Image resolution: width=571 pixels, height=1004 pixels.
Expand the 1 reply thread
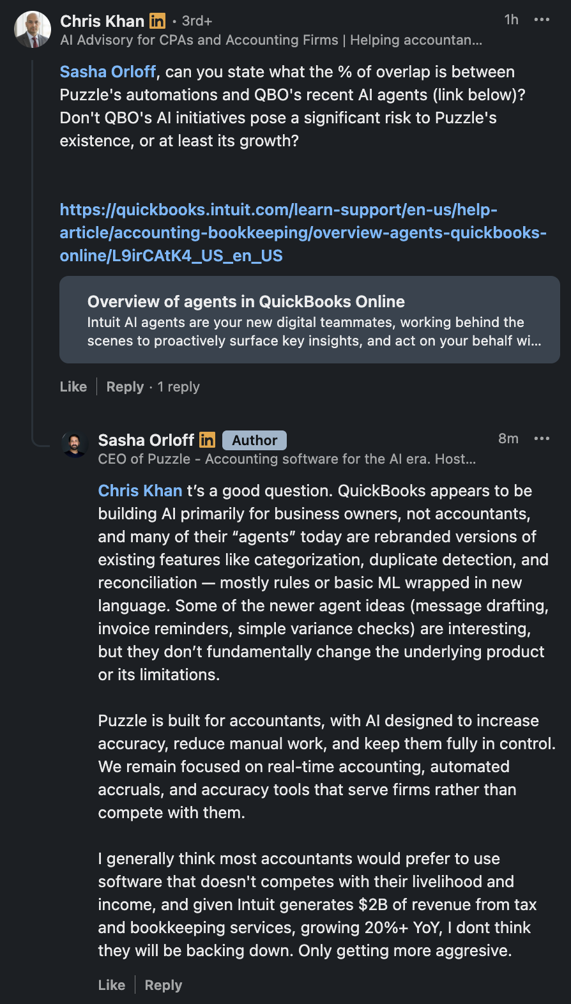(x=179, y=387)
